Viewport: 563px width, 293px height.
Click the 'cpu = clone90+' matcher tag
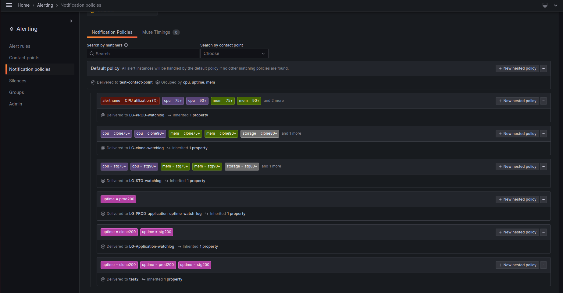tap(150, 133)
